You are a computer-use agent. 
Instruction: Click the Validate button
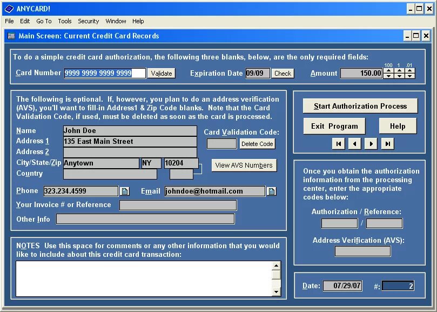tap(162, 74)
